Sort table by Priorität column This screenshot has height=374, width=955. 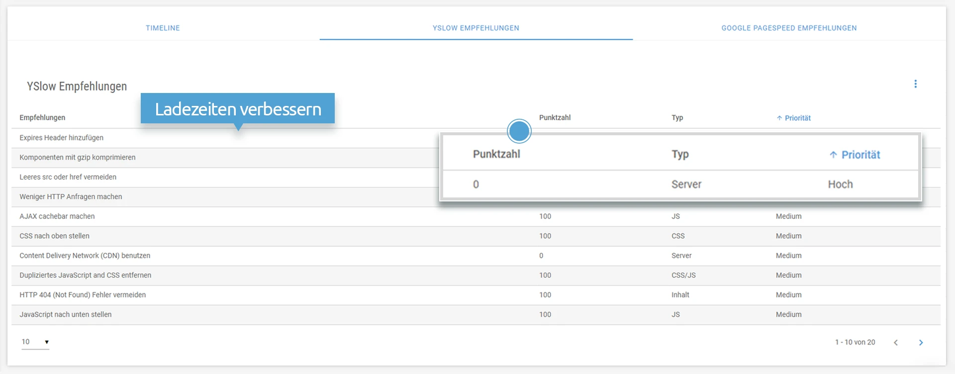(797, 118)
